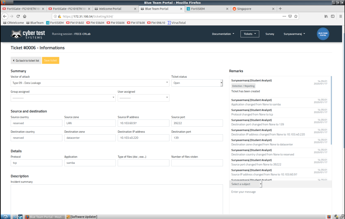Click the Cyber Test Systems raccoon logo
Image resolution: width=345 pixels, height=219 pixels.
click(x=28, y=34)
